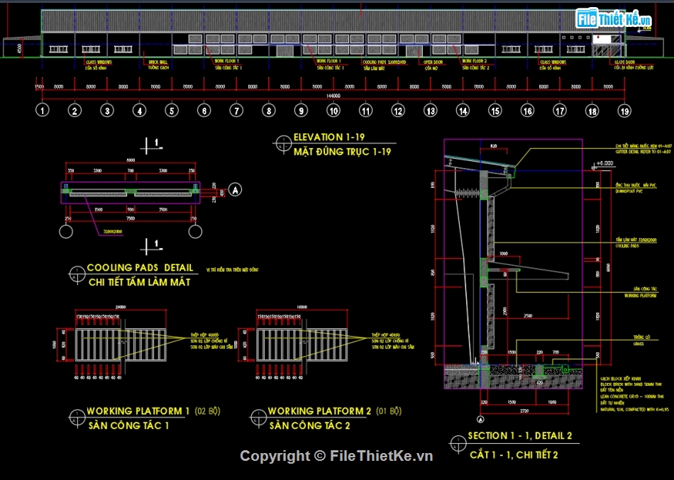
Task: Click the title symbol circle beside SECTION 1 - 1
Action: coord(458,445)
